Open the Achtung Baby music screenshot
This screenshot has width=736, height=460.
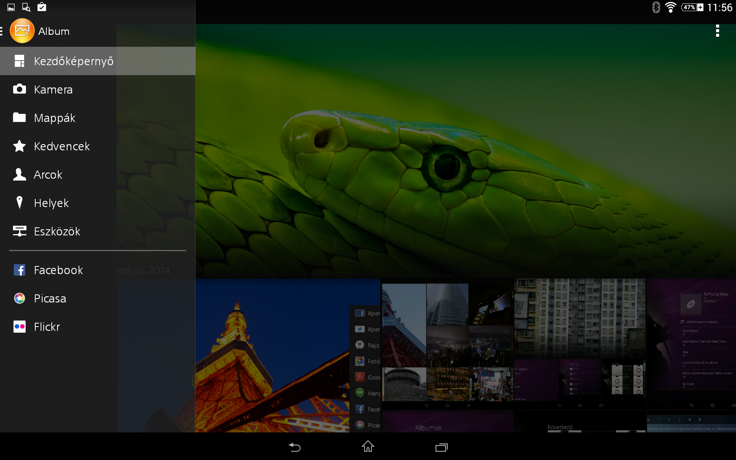tap(691, 343)
